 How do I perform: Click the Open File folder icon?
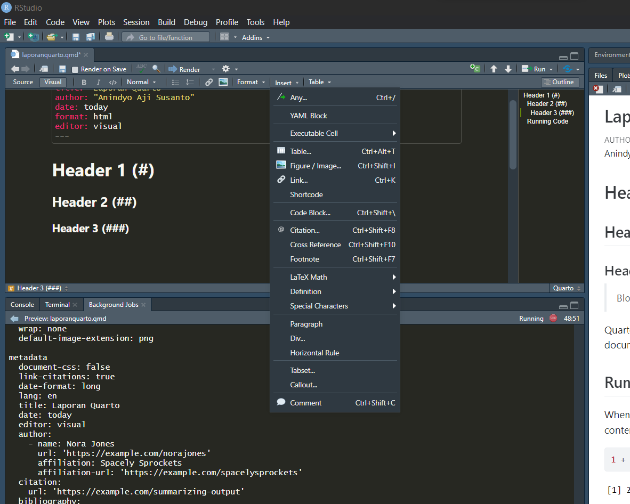(x=51, y=37)
